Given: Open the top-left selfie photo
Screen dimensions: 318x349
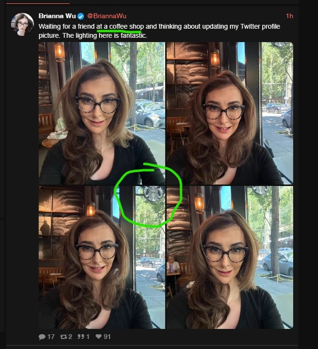Looking at the screenshot, I should (x=102, y=113).
